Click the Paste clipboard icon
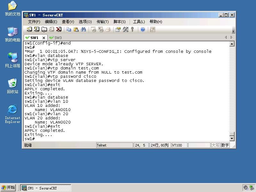Viewport: 256px width, 192px height. tap(76, 29)
